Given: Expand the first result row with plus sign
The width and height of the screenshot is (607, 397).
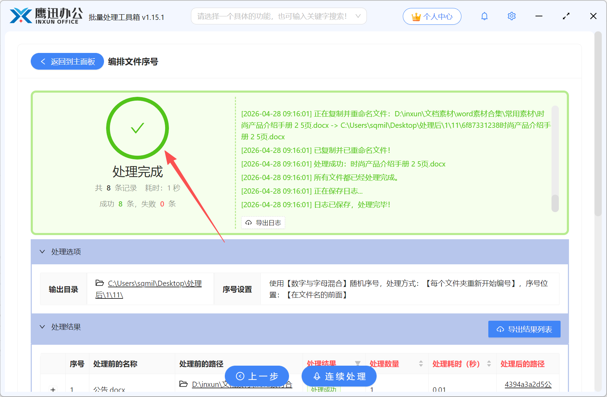Looking at the screenshot, I should pyautogui.click(x=53, y=390).
